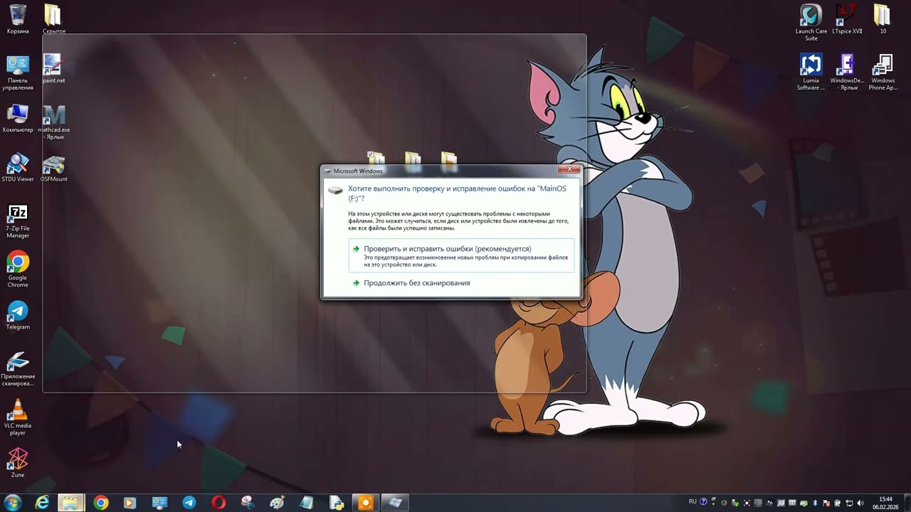
Task: Select the mathcad.exe shortcut icon
Action: (54, 122)
